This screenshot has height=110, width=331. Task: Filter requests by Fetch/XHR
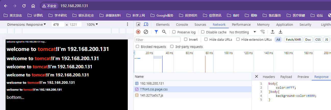(x=293, y=39)
